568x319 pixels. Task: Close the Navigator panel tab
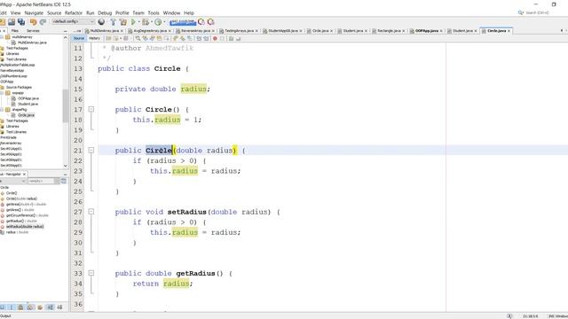coord(24,175)
